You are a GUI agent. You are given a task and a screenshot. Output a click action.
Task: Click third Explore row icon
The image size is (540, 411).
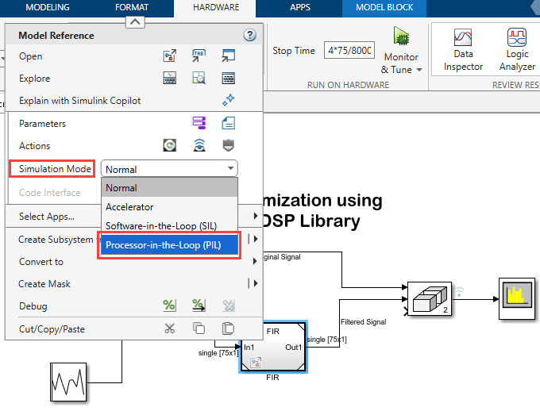pos(229,78)
